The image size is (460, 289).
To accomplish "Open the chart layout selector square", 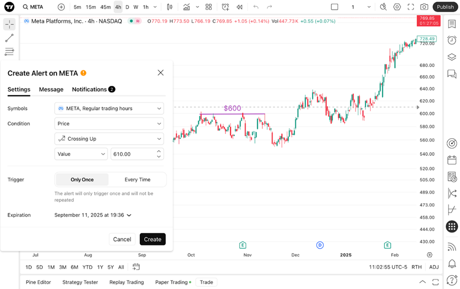I will (x=335, y=7).
